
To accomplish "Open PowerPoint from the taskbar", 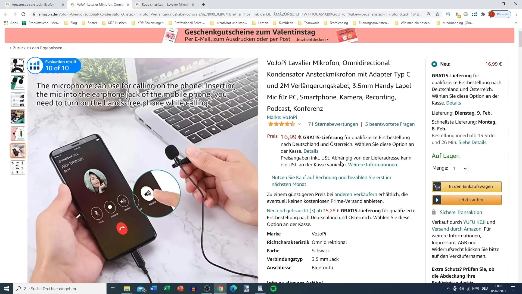I will coord(180,289).
